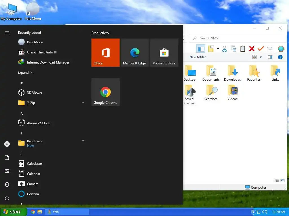Open Documents shortcut in Start sidebar
The image size is (289, 216).
(7, 157)
